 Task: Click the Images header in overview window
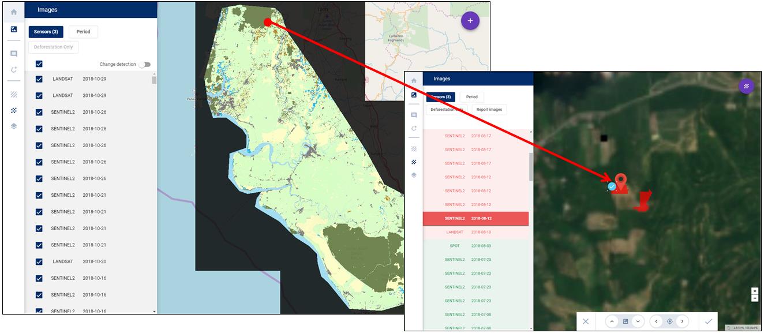(x=47, y=10)
